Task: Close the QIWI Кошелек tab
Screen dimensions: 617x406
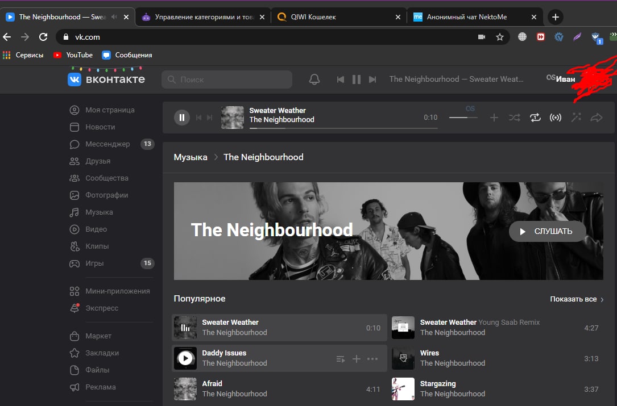Action: tap(398, 17)
